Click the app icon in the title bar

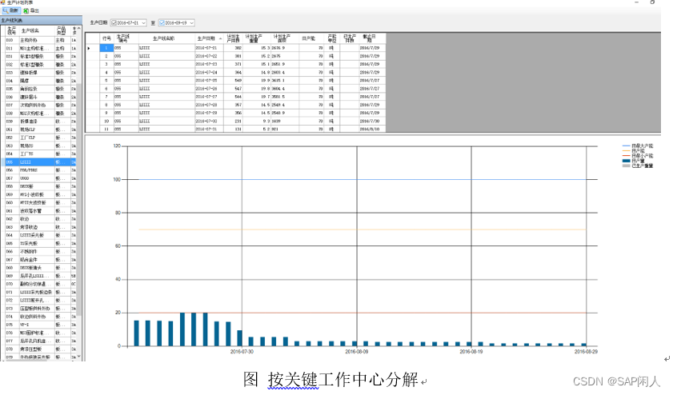[x=3, y=2]
